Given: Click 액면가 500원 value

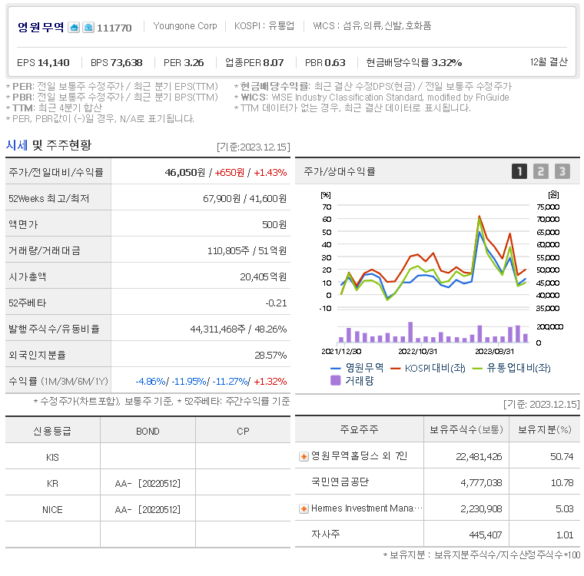Looking at the screenshot, I should coord(274,224).
